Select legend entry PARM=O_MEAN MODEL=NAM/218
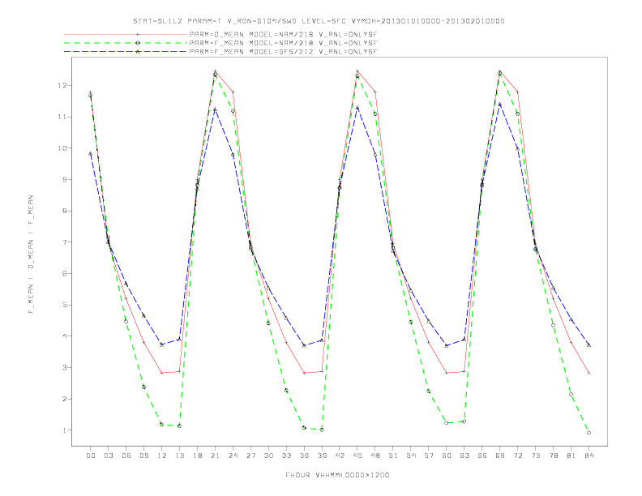Screen dimensions: 642x496 [x=283, y=34]
